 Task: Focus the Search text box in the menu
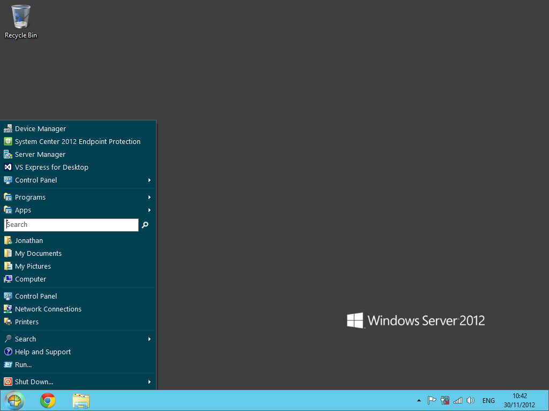[x=71, y=225]
